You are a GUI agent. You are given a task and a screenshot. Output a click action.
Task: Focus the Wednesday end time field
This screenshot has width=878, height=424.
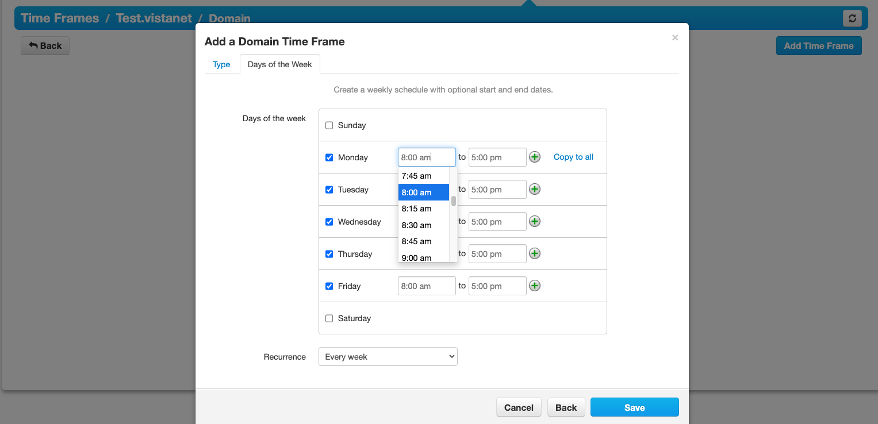click(x=497, y=222)
